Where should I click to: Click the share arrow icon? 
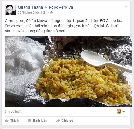click(x=58, y=121)
